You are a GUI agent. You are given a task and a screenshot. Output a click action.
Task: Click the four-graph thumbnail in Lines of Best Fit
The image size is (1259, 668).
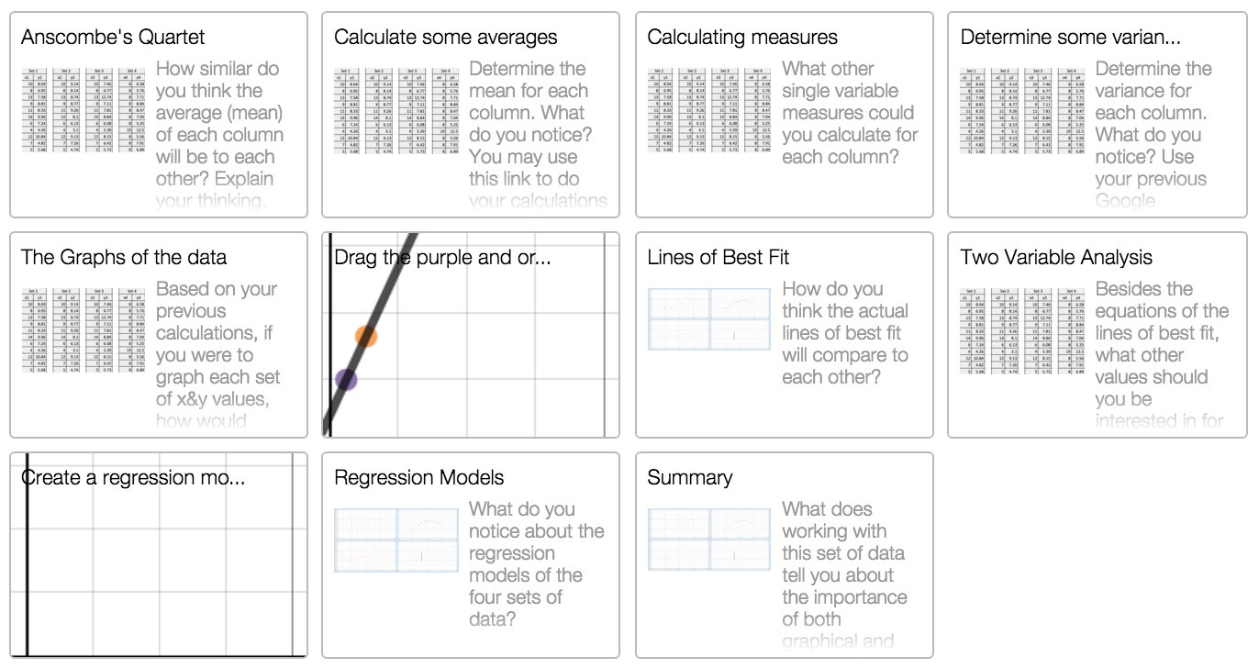[709, 318]
